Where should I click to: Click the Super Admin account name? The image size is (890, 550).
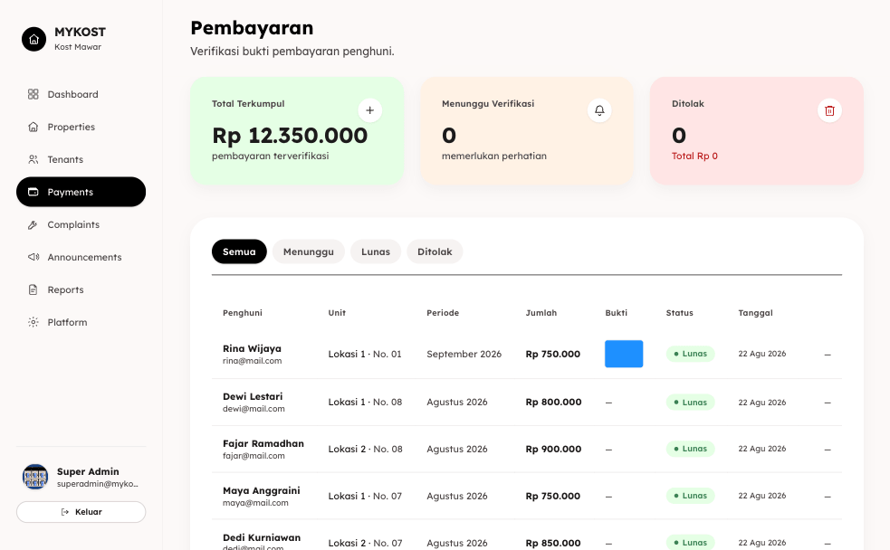(88, 472)
